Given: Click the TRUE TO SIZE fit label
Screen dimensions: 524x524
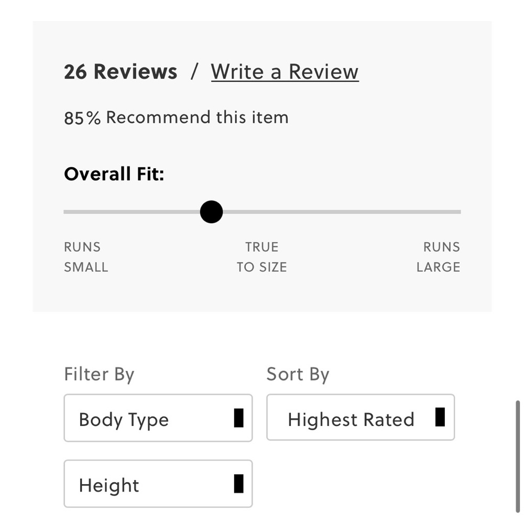Looking at the screenshot, I should pyautogui.click(x=261, y=257).
